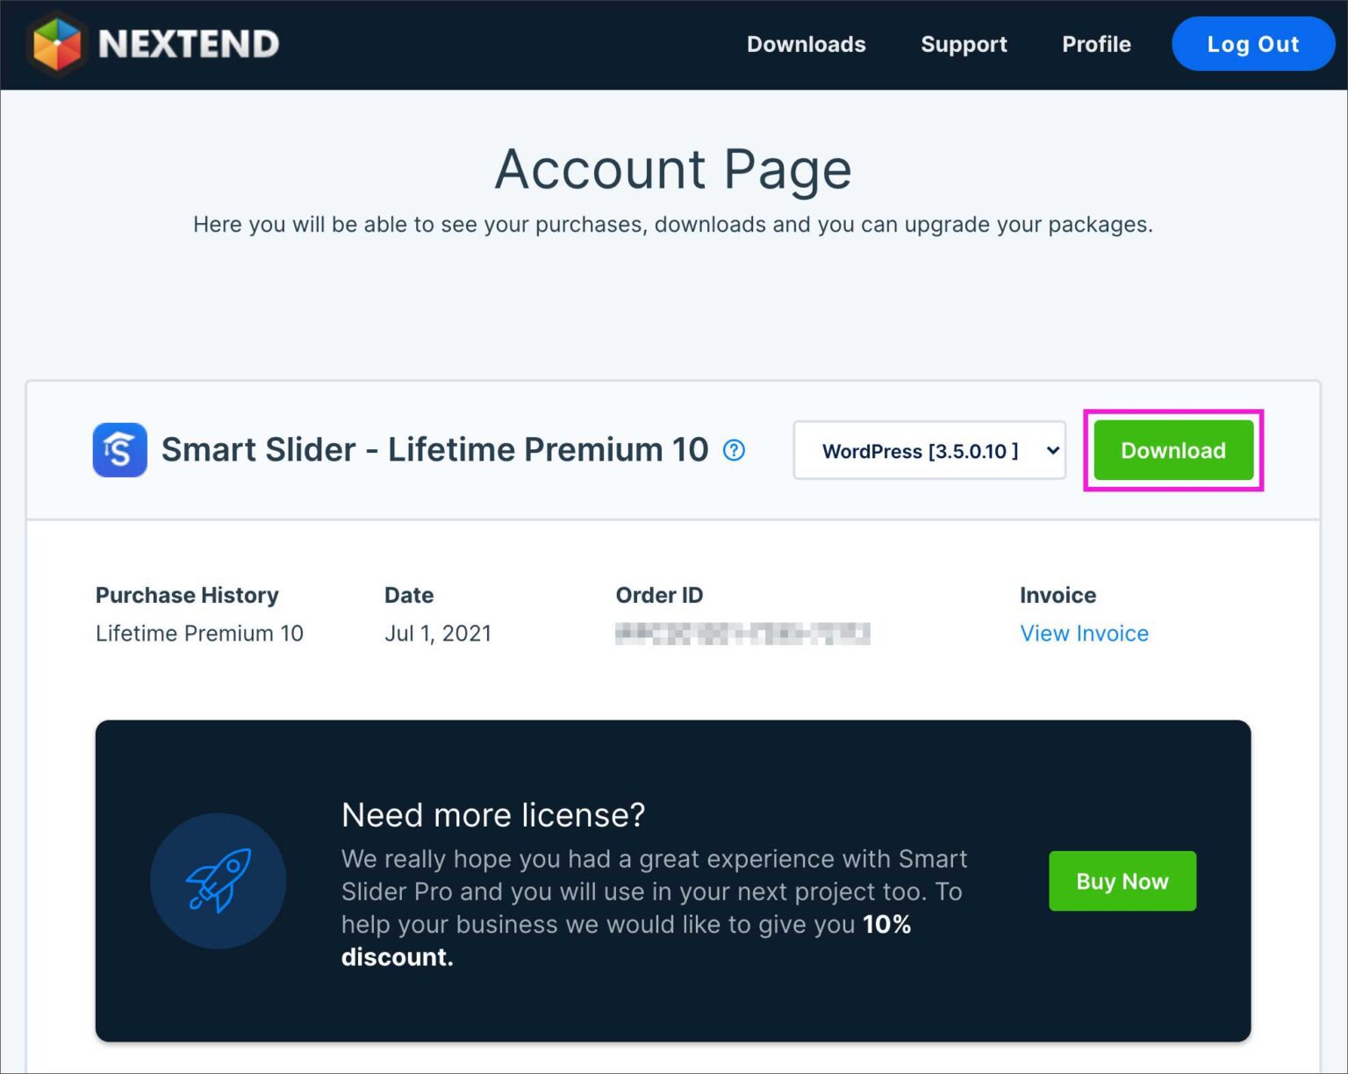This screenshot has width=1348, height=1074.
Task: Click the Lifetime Premium 10 purchase entry
Action: pyautogui.click(x=199, y=633)
